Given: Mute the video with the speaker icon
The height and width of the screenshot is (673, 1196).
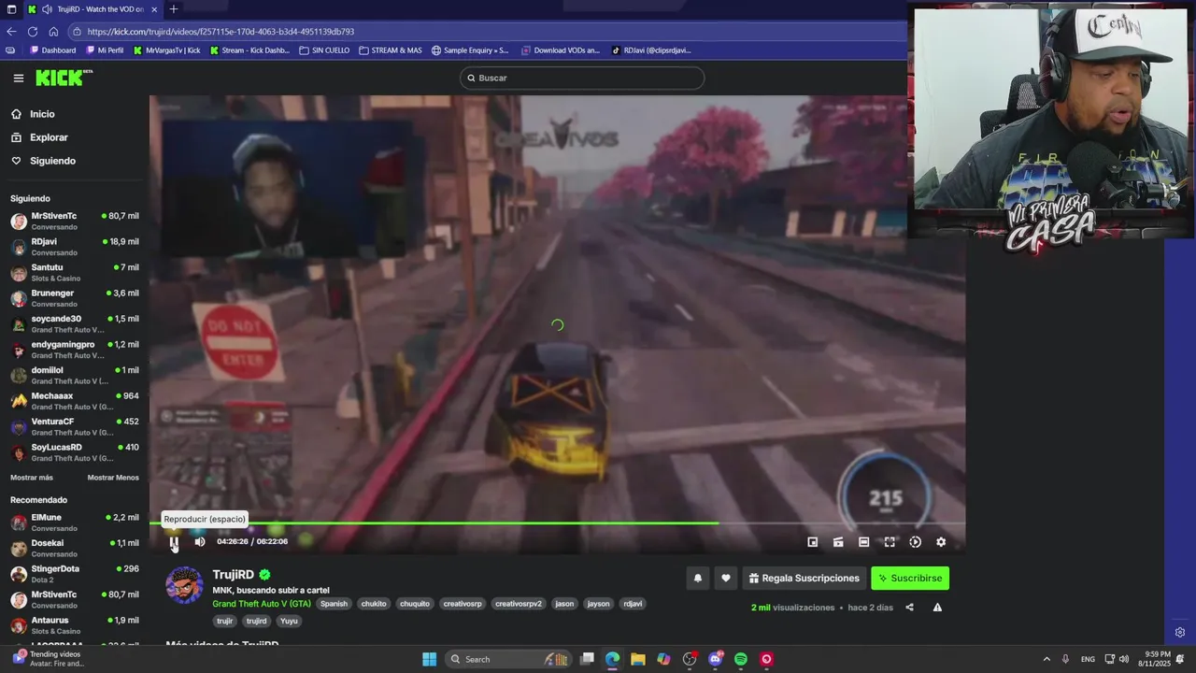Looking at the screenshot, I should 200,541.
